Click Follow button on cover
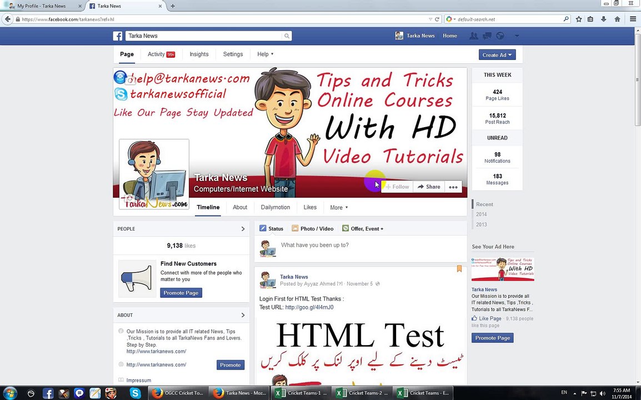641x400 pixels. (x=397, y=187)
